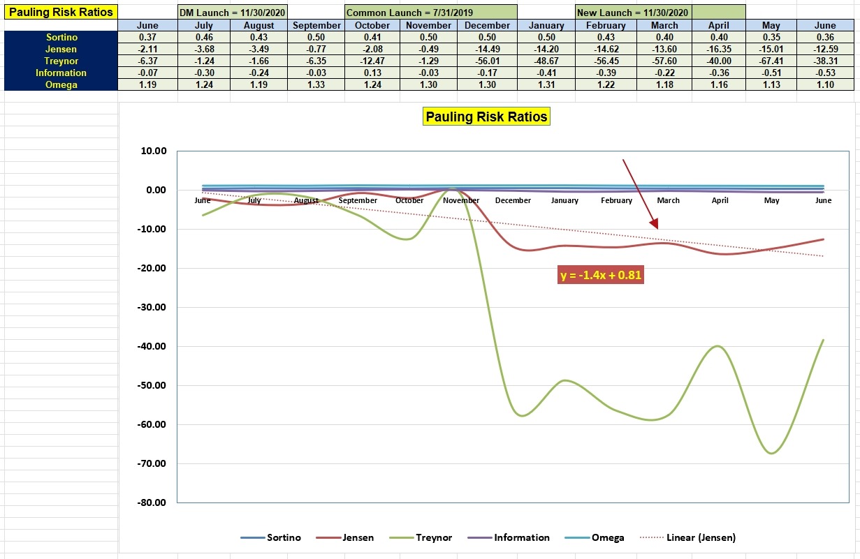Image resolution: width=860 pixels, height=559 pixels.
Task: Click the -40.00 label on the chart's vertical axis
Action: 150,346
